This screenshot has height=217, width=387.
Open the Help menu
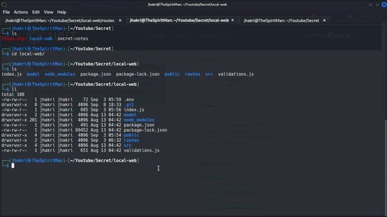click(x=62, y=12)
